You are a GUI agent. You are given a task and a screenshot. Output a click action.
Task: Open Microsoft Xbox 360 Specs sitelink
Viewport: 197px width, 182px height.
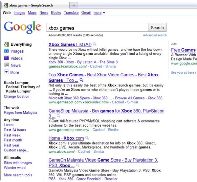click(x=69, y=98)
